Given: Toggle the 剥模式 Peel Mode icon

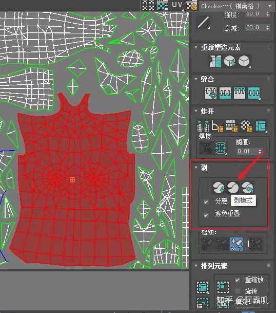Looking at the screenshot, I should [233, 188].
